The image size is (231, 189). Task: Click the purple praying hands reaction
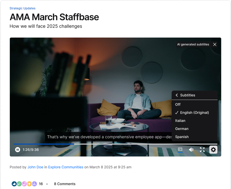click(34, 184)
